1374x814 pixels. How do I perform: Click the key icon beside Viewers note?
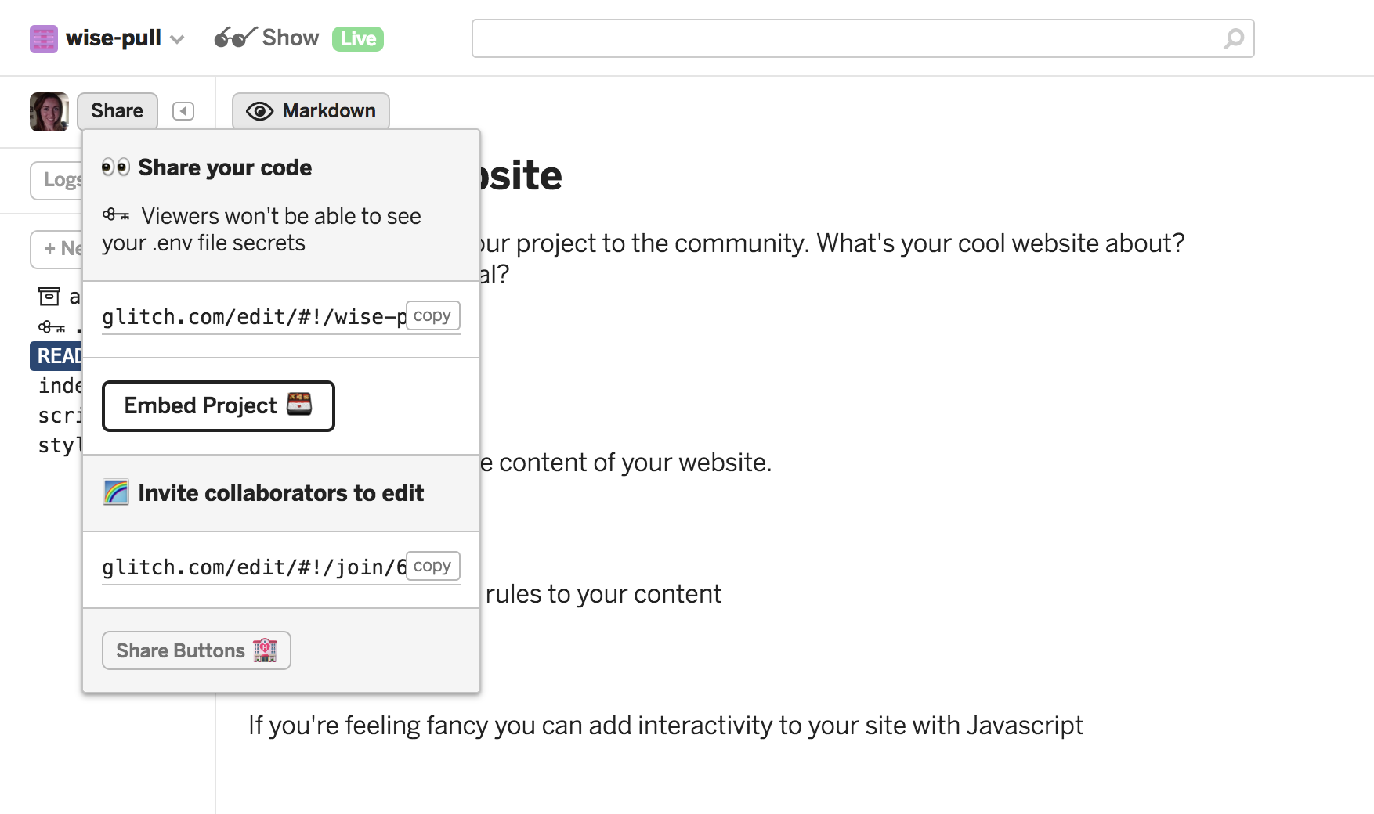116,214
